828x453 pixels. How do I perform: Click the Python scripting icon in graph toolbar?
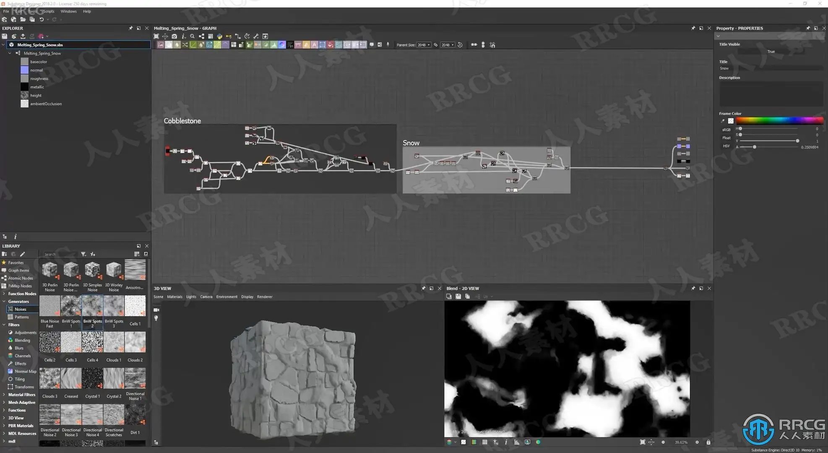tap(219, 36)
